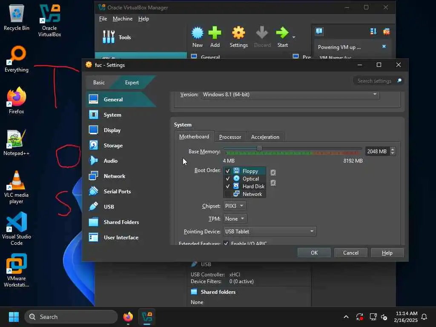Open the Display settings category
This screenshot has height=327, width=436.
(120, 130)
